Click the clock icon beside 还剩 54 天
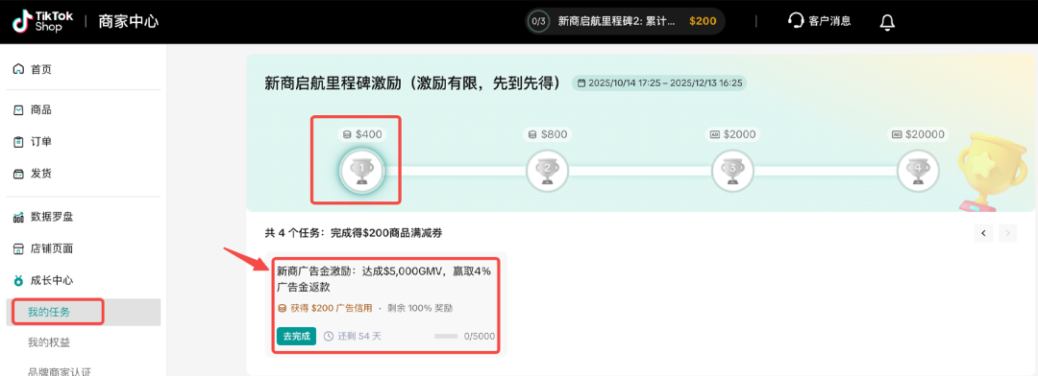1038x376 pixels. pos(329,336)
